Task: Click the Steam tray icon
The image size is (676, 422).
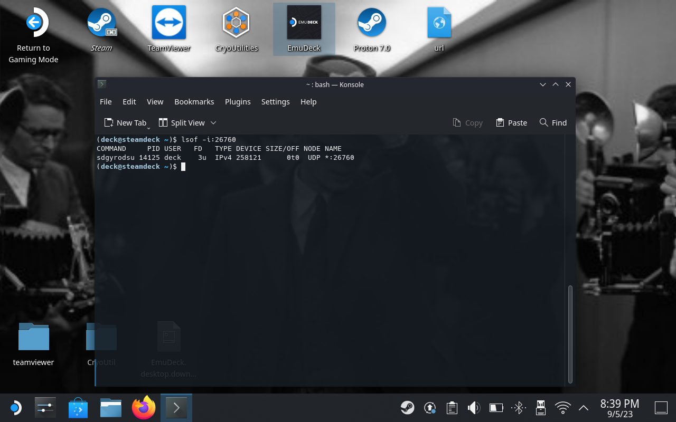Action: [407, 407]
